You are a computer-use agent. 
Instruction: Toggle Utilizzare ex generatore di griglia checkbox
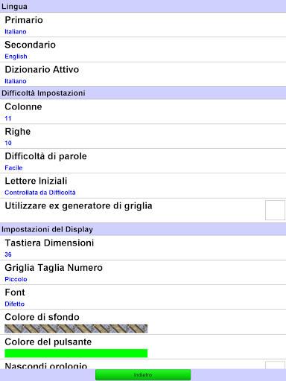click(275, 211)
